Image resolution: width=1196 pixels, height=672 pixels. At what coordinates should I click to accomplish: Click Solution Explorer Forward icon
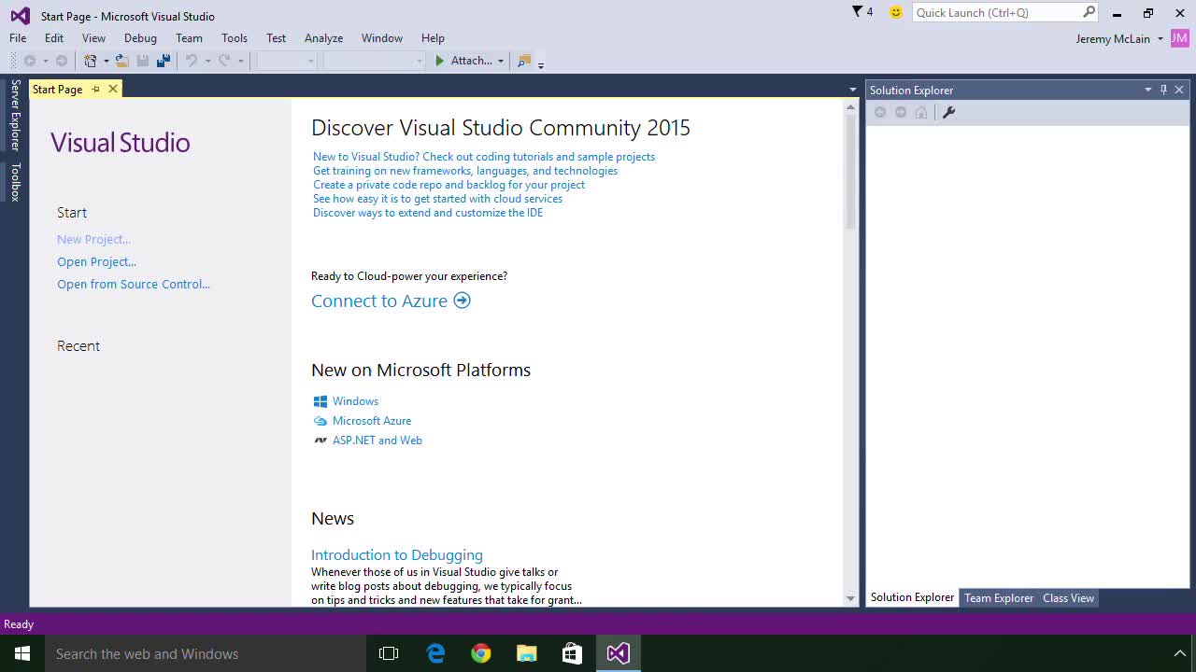(901, 112)
